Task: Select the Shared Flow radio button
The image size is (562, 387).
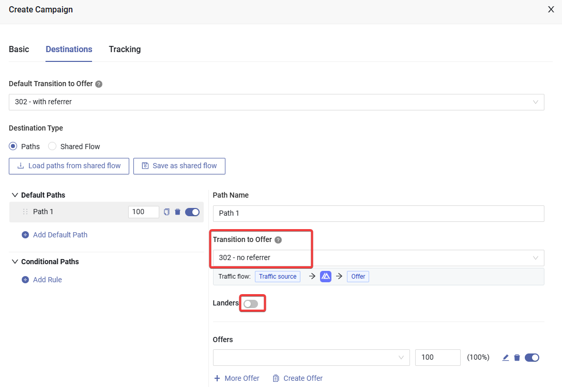Action: pos(52,147)
